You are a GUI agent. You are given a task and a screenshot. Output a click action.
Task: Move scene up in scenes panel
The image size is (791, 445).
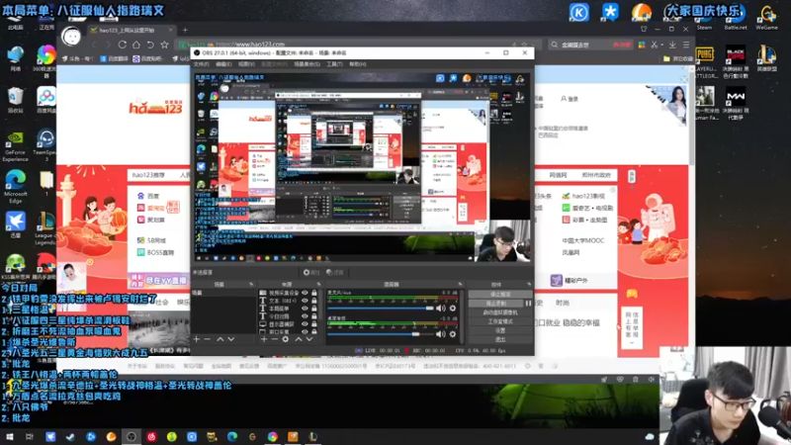pyautogui.click(x=220, y=339)
